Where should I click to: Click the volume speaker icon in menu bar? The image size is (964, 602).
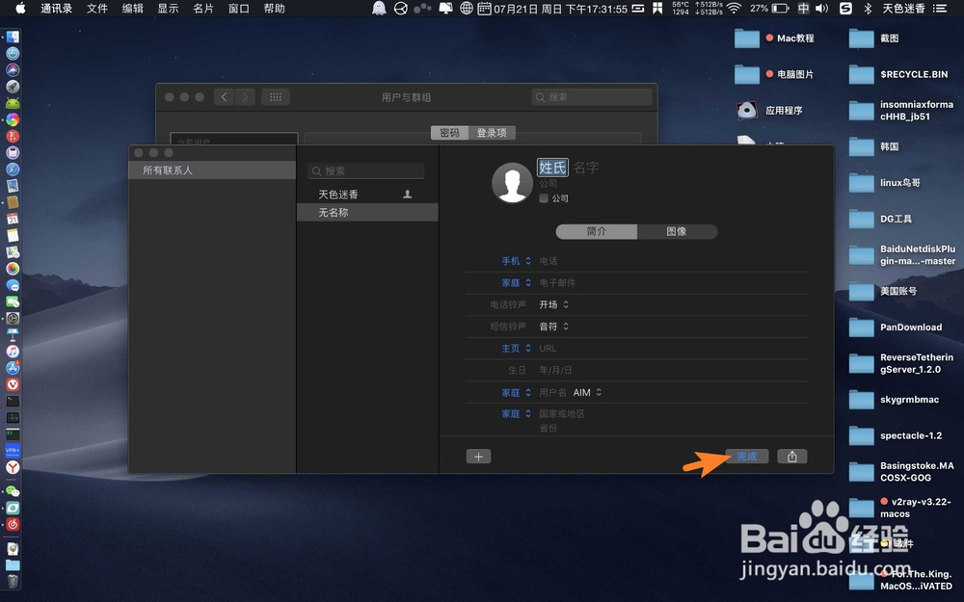(x=821, y=8)
